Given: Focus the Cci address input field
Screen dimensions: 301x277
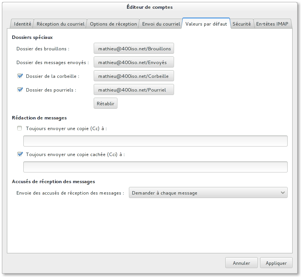Looking at the screenshot, I should pos(155,167).
